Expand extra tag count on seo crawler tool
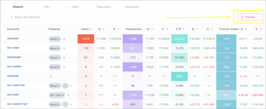Viewport: 266px width, 109px height. [65, 104]
